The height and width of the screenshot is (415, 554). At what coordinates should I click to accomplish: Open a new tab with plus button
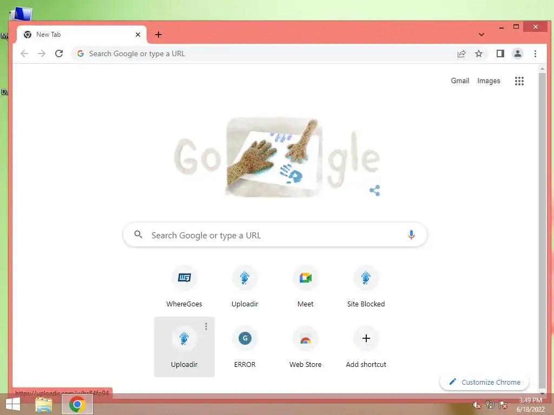(159, 35)
